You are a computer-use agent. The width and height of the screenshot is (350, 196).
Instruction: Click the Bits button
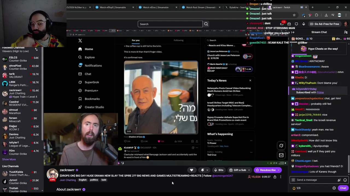(x=219, y=170)
